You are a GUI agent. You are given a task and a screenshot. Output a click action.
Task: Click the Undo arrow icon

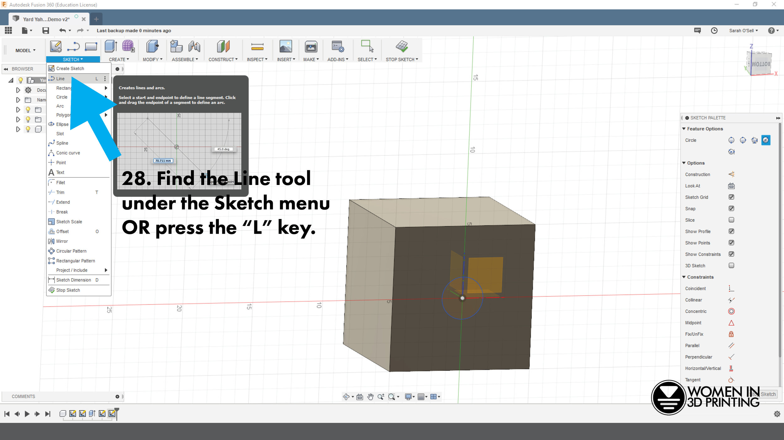point(62,30)
